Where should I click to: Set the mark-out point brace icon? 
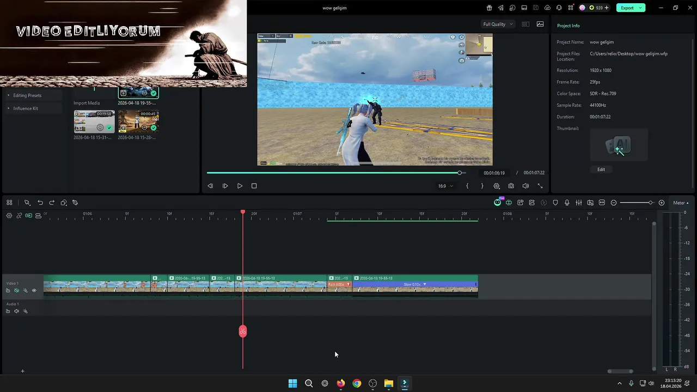tap(482, 186)
